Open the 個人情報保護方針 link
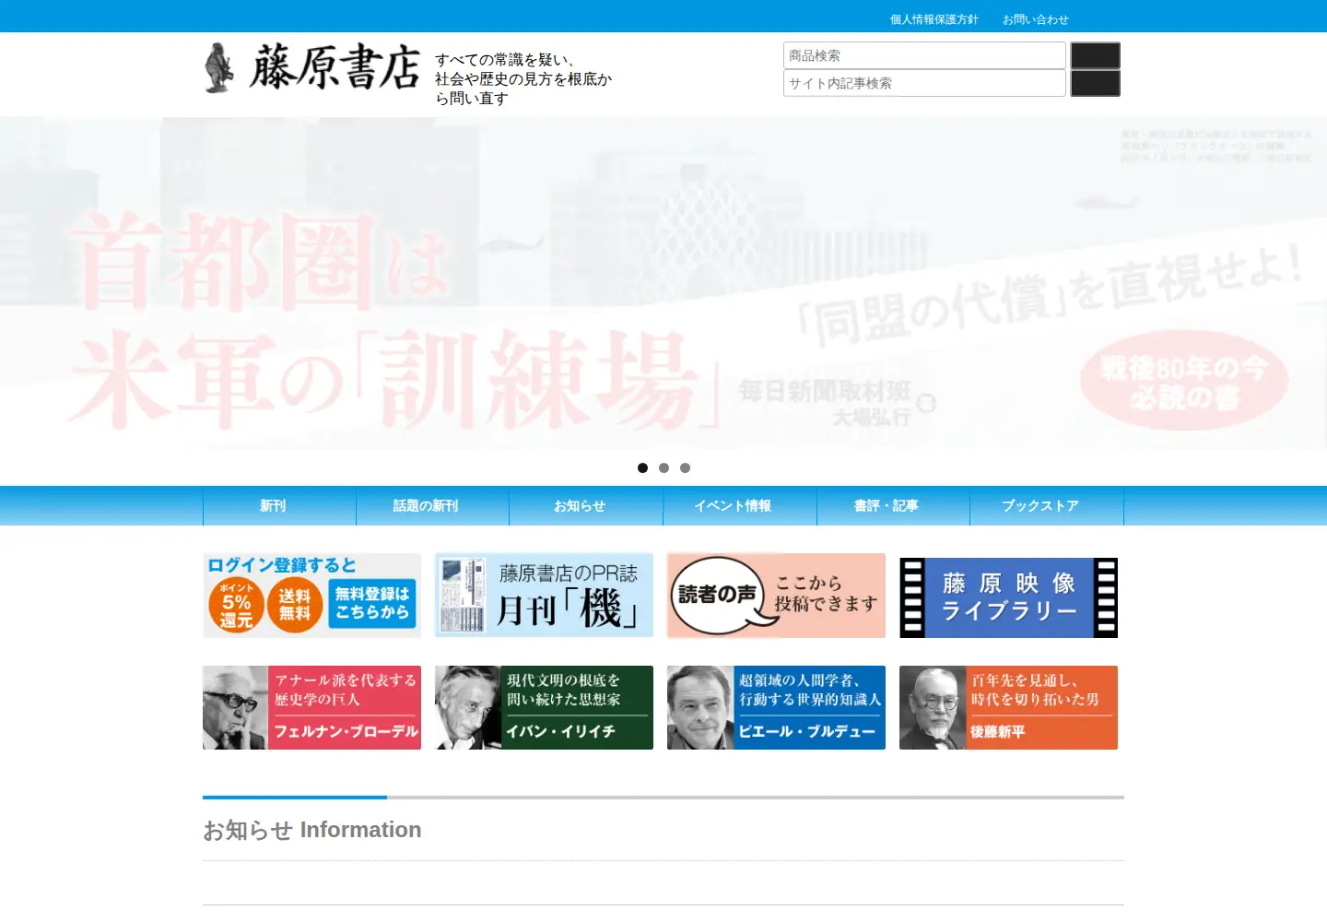This screenshot has height=922, width=1327. tap(934, 19)
